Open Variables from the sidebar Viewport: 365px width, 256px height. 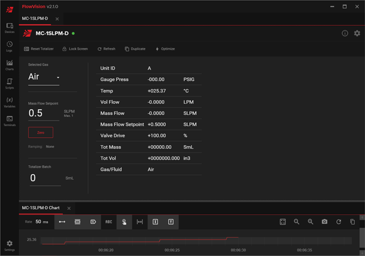[x=10, y=102]
